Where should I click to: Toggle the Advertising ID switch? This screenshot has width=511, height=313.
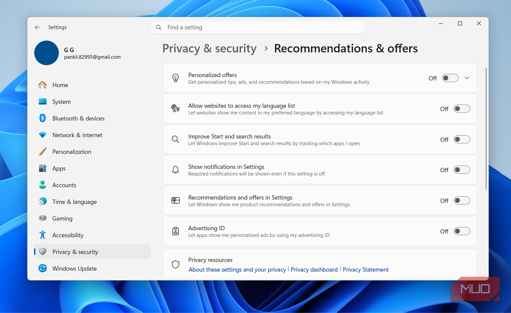pyautogui.click(x=462, y=231)
